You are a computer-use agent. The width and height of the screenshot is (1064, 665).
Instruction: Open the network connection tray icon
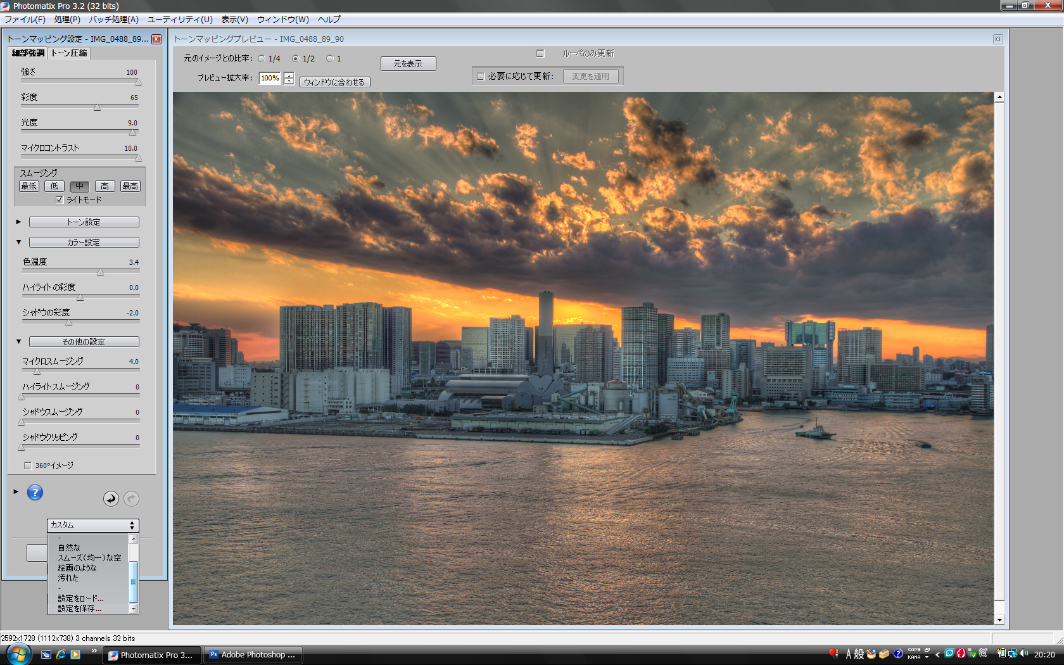[x=1013, y=654]
